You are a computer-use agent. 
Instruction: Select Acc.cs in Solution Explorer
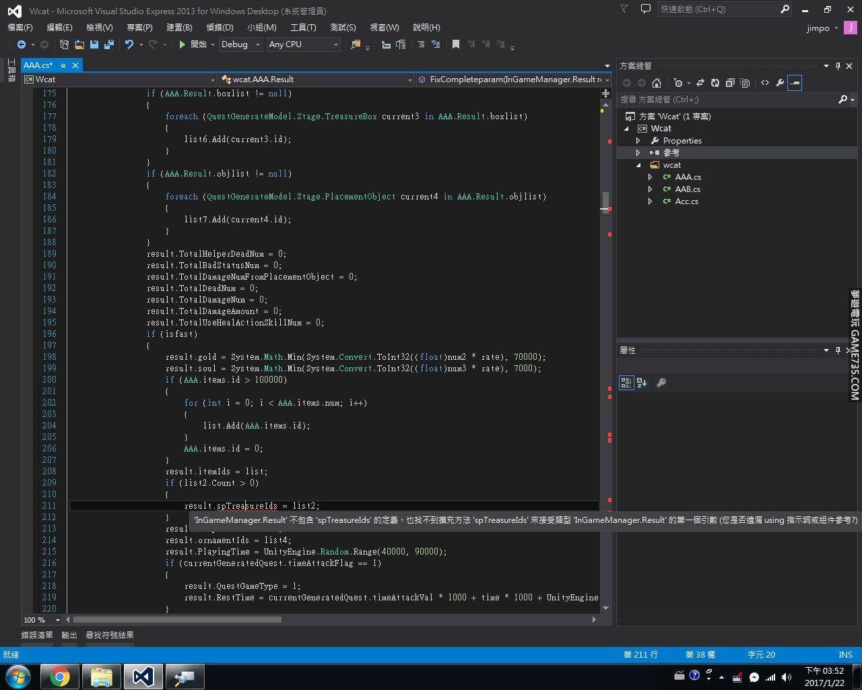tap(686, 201)
